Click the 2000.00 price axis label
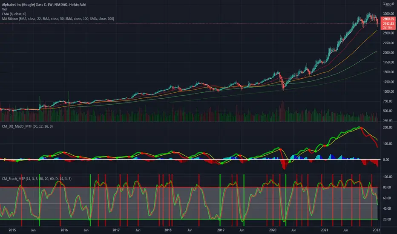Screen dimensions: 397x234 pos(388,53)
